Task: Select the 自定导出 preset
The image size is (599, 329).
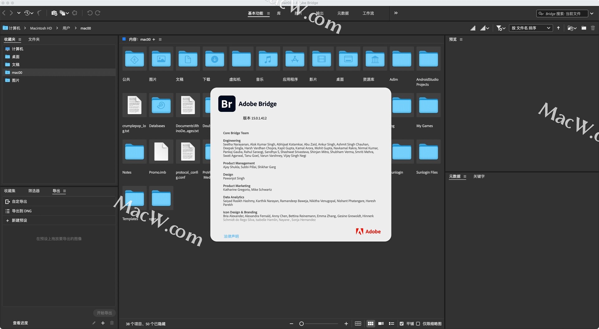Action: point(59,202)
